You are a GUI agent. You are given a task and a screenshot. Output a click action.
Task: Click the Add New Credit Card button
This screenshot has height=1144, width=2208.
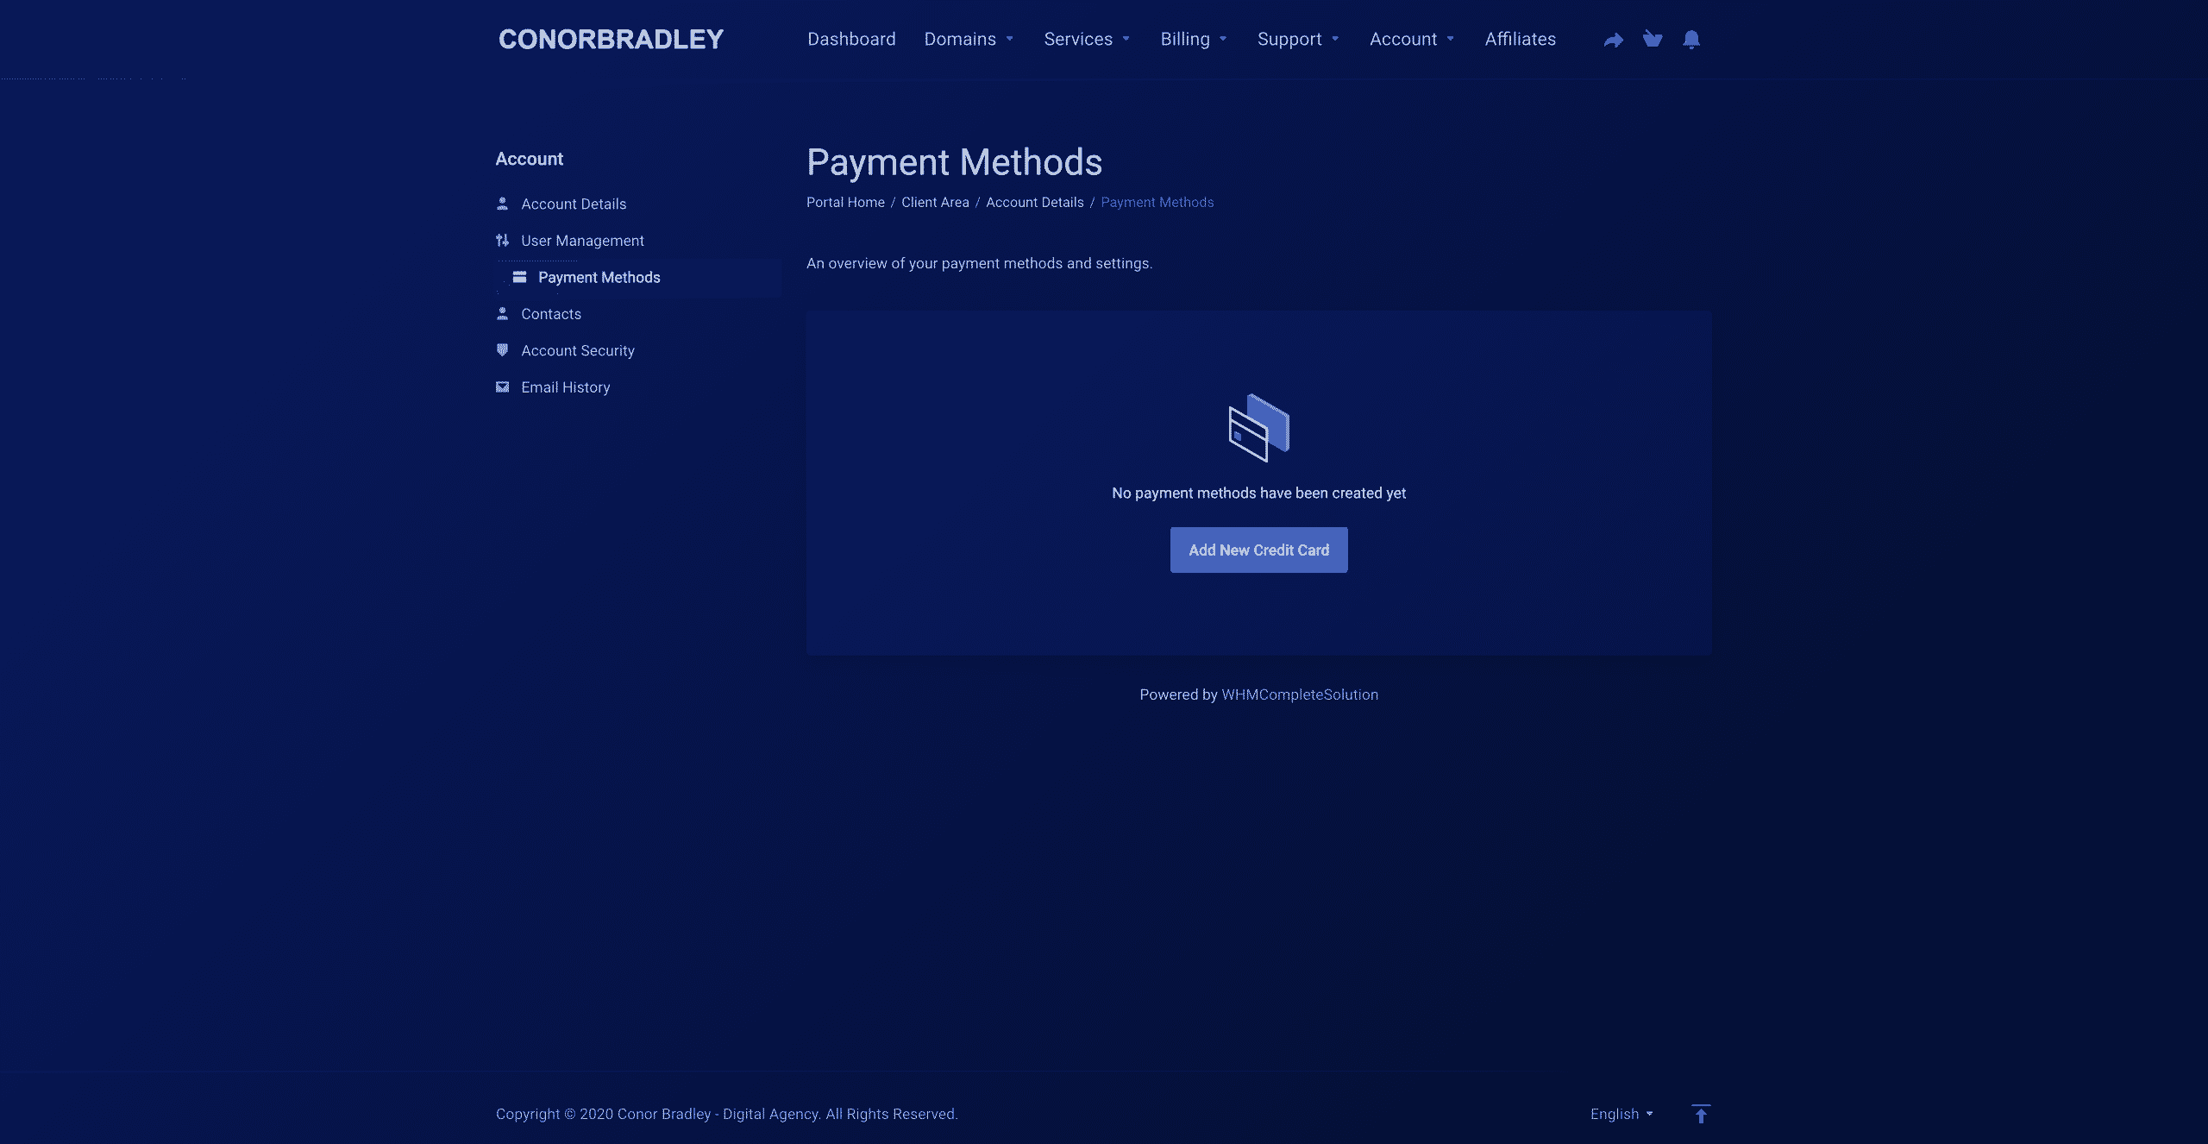point(1258,550)
